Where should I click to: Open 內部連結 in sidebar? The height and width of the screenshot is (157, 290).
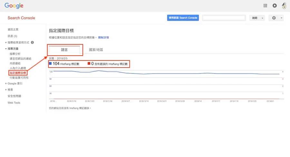[15, 63]
